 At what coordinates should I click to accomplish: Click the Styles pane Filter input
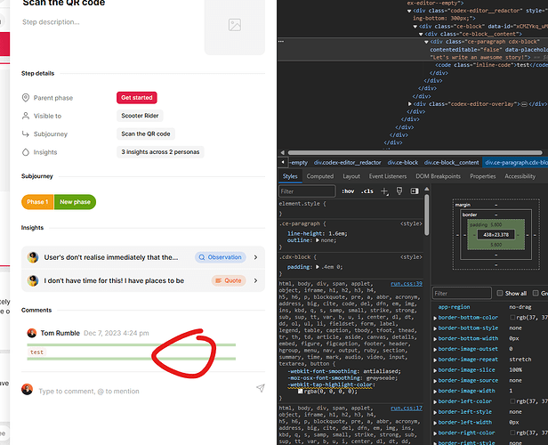(307, 191)
